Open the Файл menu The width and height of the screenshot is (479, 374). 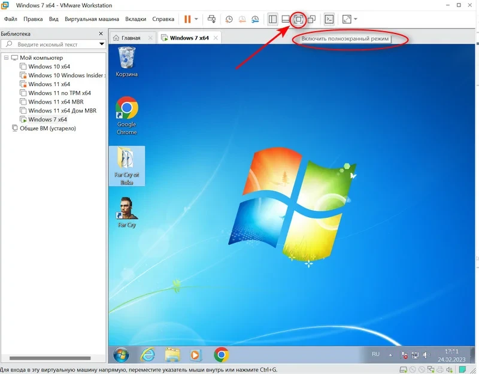pos(10,19)
